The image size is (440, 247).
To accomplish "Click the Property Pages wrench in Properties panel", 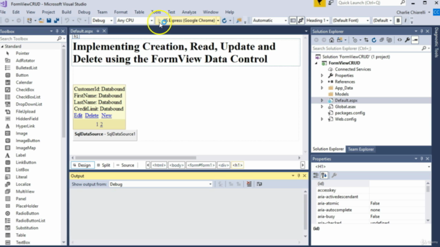I will (x=334, y=176).
